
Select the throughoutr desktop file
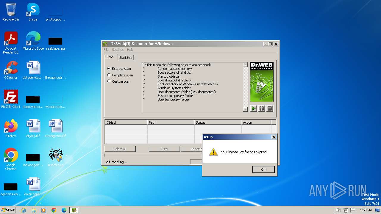coord(55,72)
